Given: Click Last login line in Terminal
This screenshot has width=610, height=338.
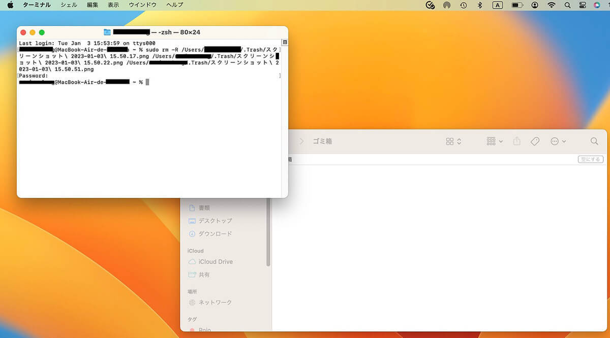Looking at the screenshot, I should point(87,43).
